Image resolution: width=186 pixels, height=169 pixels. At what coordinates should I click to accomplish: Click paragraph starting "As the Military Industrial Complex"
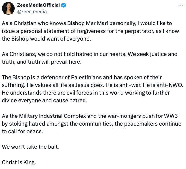(92, 124)
